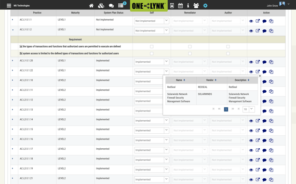Image resolution: width=296 pixels, height=184 pixels.
Task: Click the Practice column header
Action: (x=37, y=13)
